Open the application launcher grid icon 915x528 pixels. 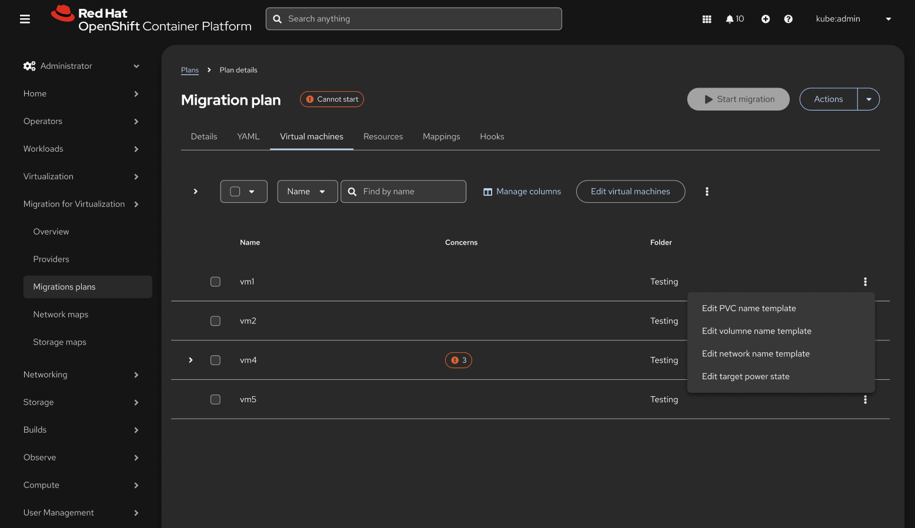click(x=707, y=19)
